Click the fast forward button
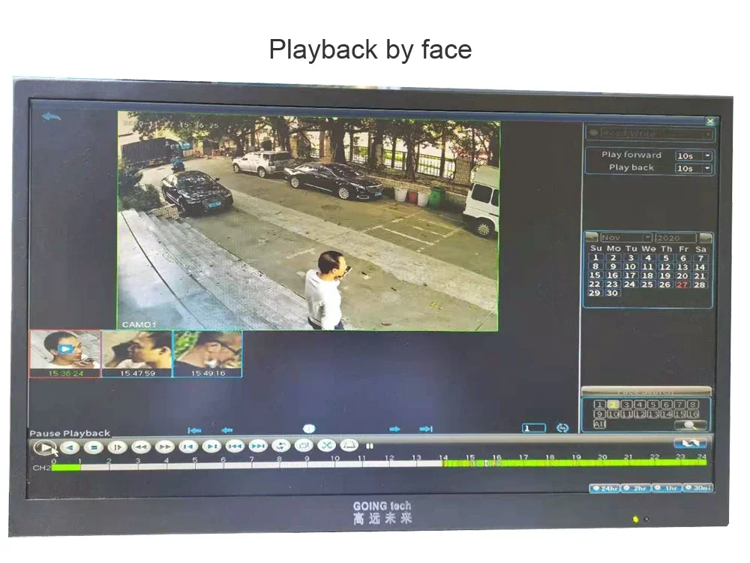The image size is (750, 563). (164, 447)
